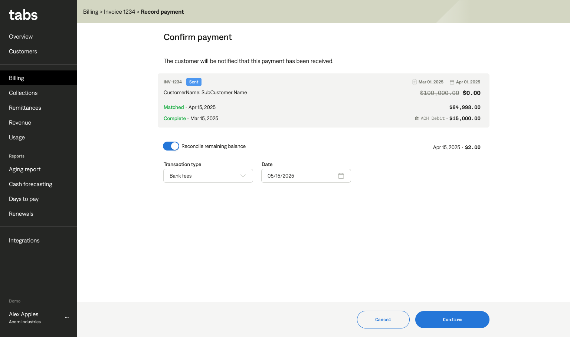Click the Billing breadcrumb link

(x=91, y=12)
